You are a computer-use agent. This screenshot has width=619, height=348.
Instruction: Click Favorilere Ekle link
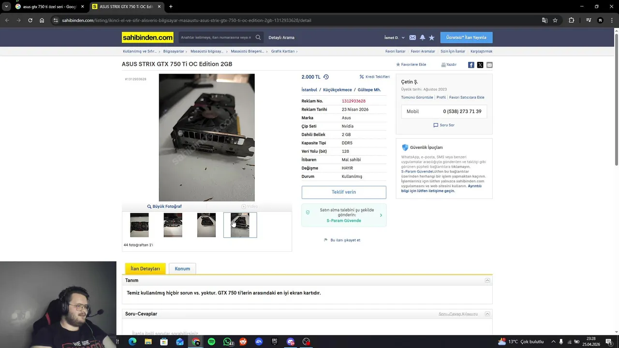click(x=411, y=64)
